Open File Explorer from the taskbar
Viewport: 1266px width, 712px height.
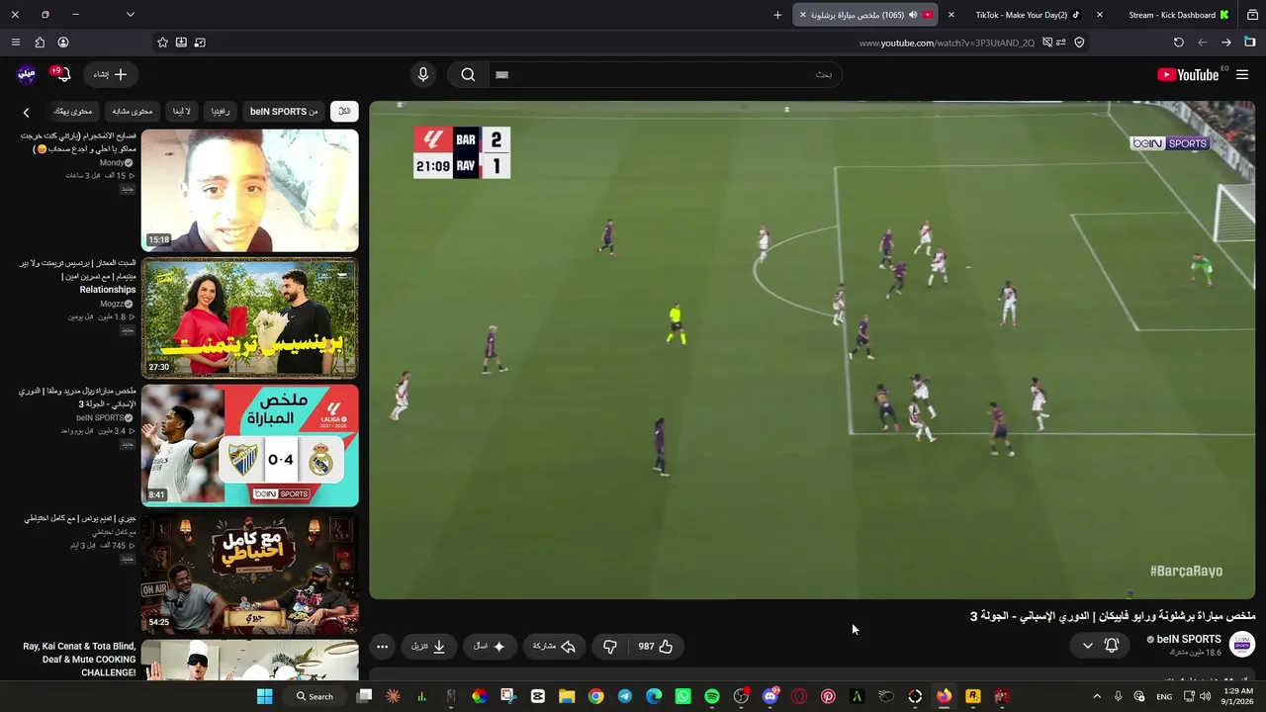[567, 696]
